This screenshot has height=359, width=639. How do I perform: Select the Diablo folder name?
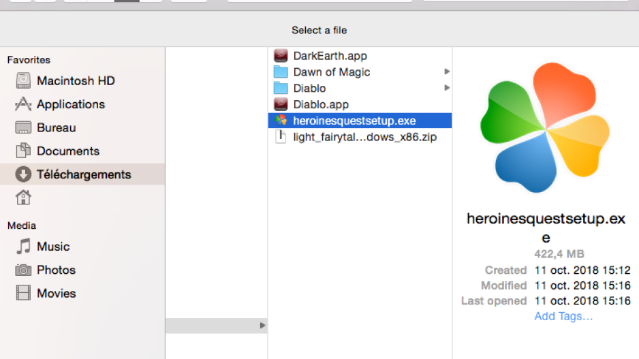[309, 89]
